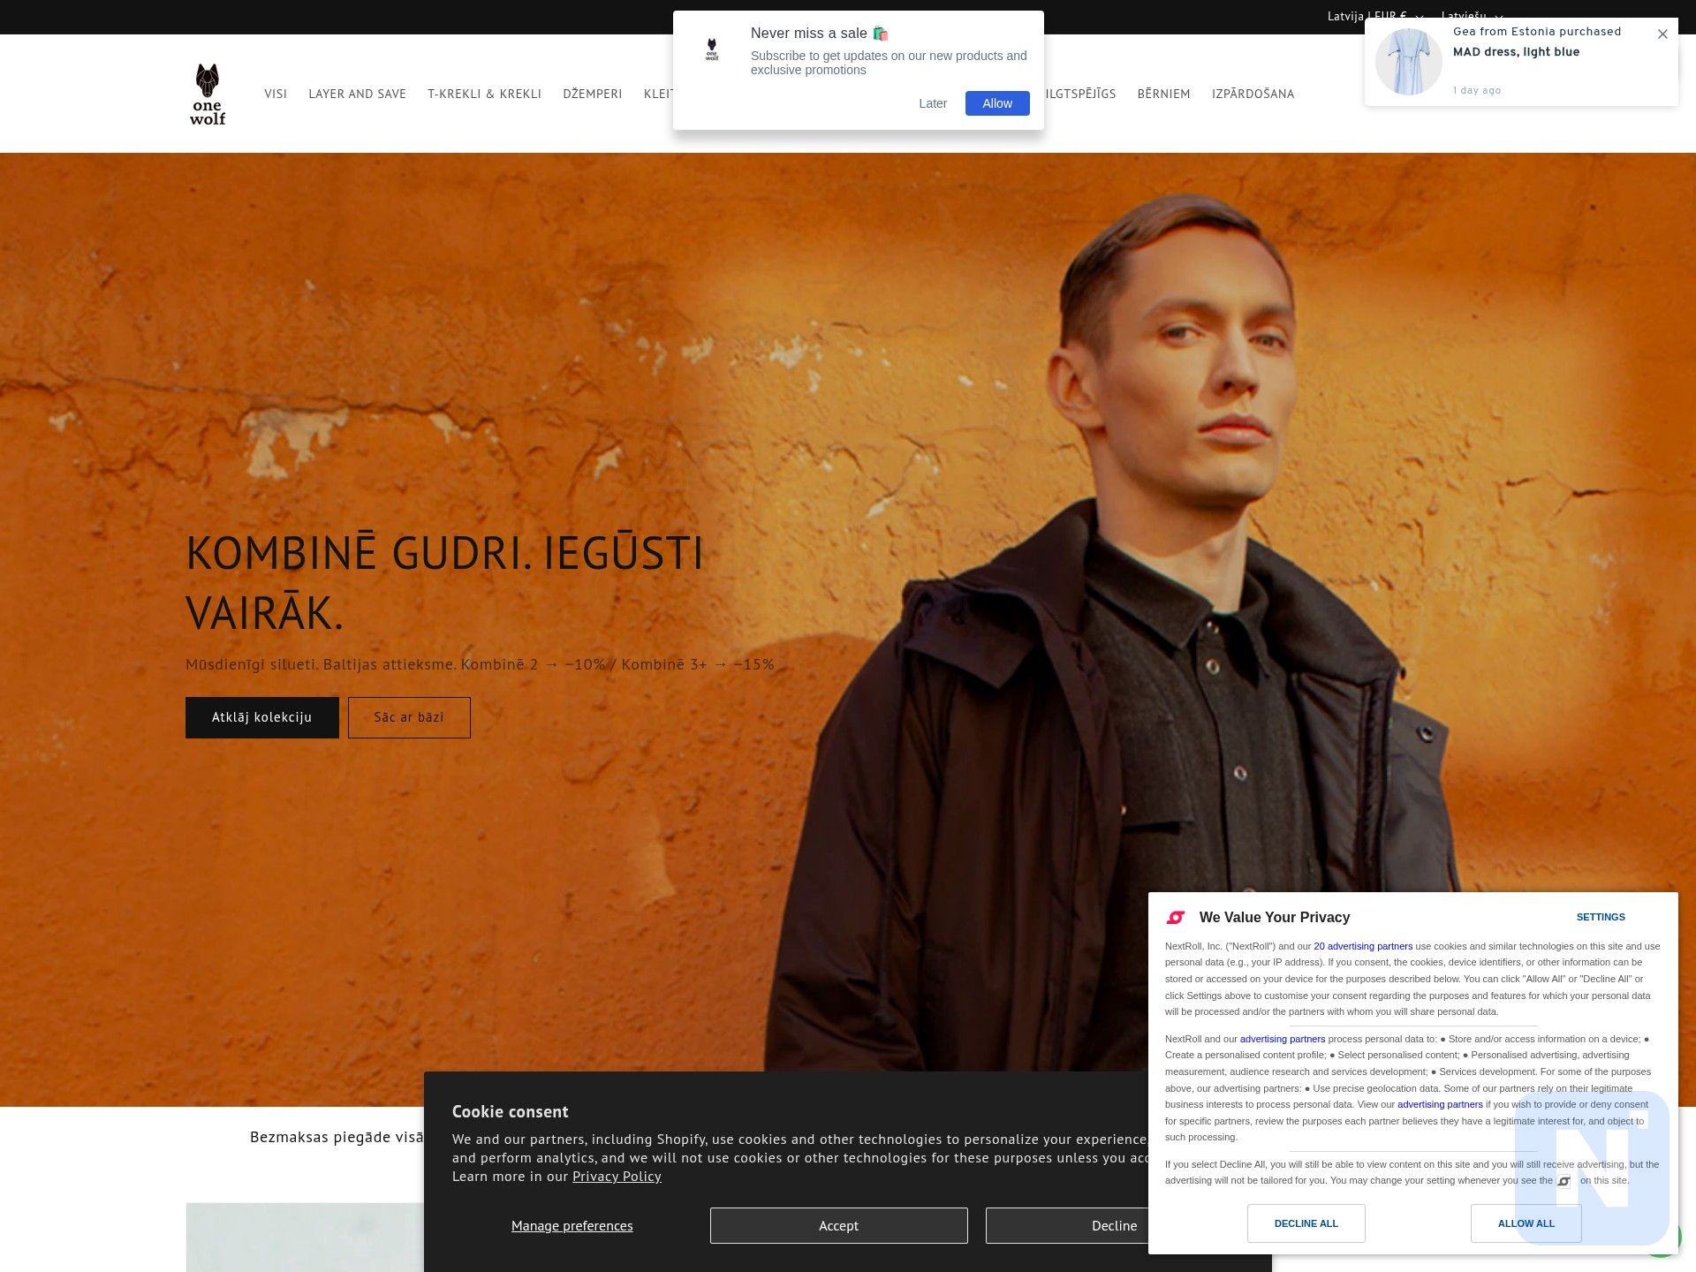Click the 'Bezmaksas piegāde' announcement text
The width and height of the screenshot is (1696, 1272).
pyautogui.click(x=337, y=1137)
